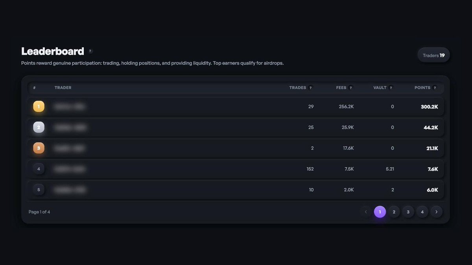Open the Trades column help tooltip icon
The width and height of the screenshot is (472, 265).
311,88
